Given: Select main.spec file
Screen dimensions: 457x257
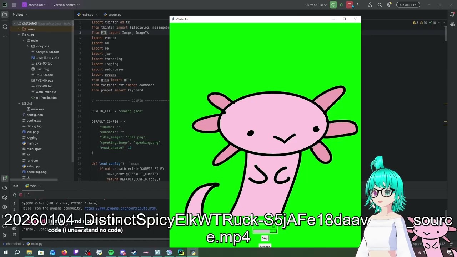Looking at the screenshot, I should pos(32,149).
